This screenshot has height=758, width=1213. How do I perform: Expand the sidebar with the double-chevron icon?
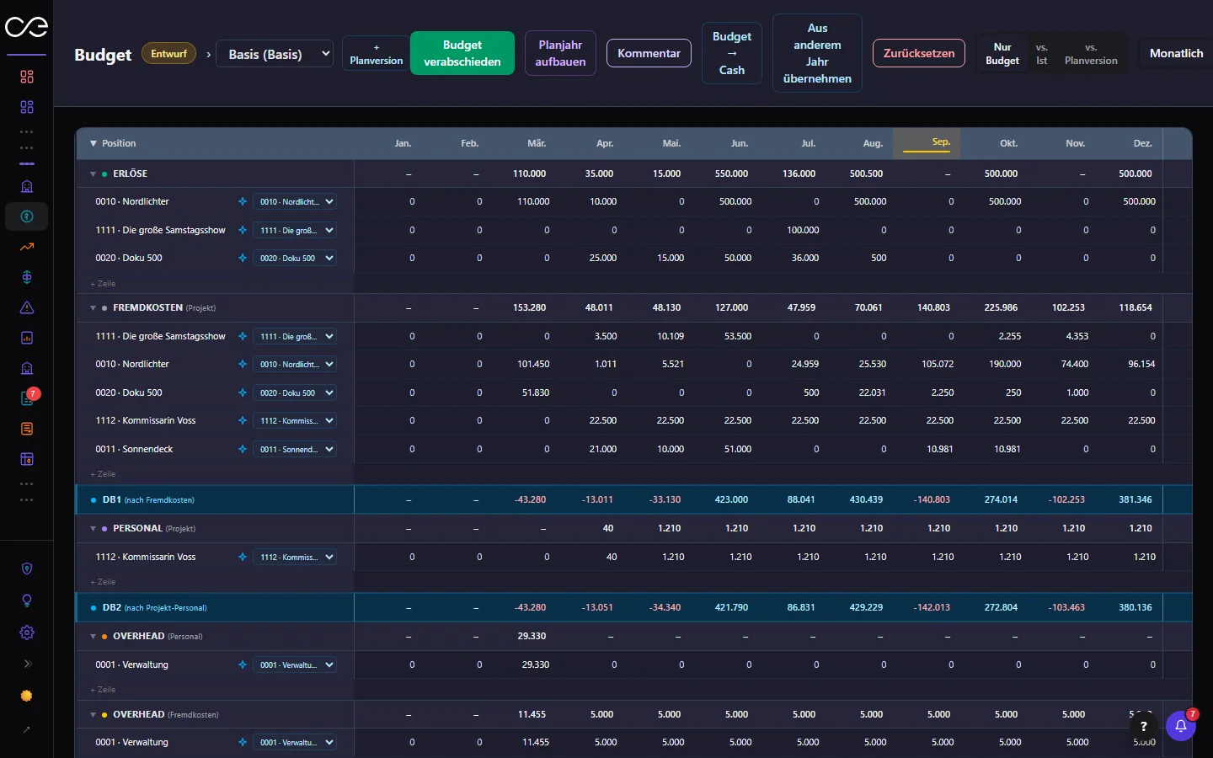coord(27,664)
